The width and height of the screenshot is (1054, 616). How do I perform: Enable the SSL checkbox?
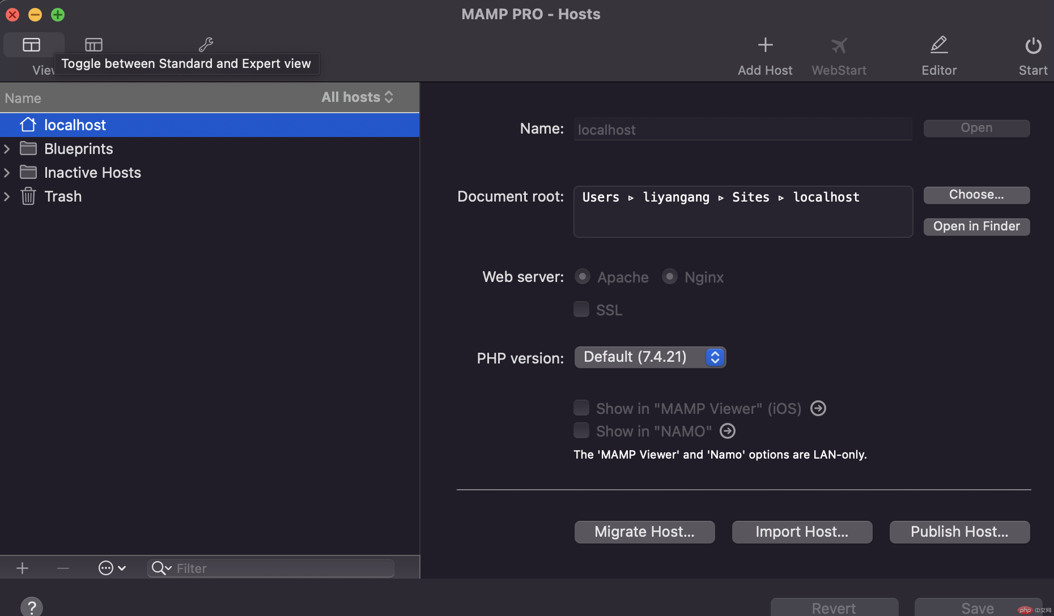581,309
